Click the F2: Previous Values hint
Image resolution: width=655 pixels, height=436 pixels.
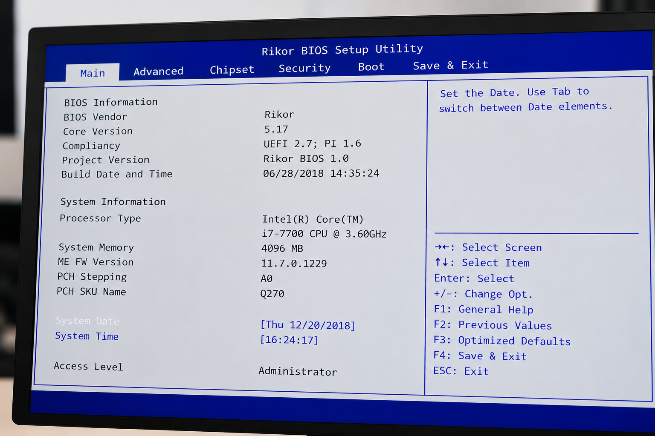click(493, 325)
